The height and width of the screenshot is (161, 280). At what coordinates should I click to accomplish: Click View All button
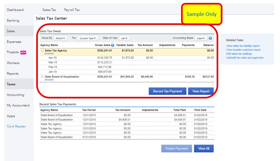pyautogui.click(x=204, y=148)
